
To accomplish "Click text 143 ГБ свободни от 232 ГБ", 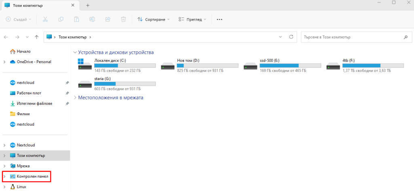I will [118, 71].
